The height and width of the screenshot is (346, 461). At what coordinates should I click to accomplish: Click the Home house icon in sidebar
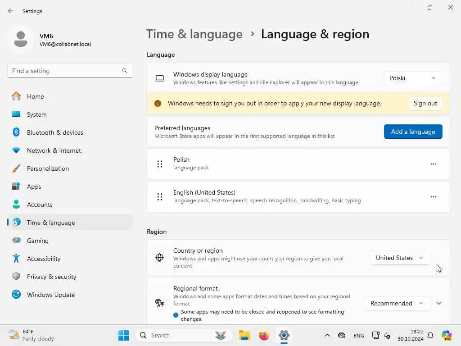tap(16, 96)
